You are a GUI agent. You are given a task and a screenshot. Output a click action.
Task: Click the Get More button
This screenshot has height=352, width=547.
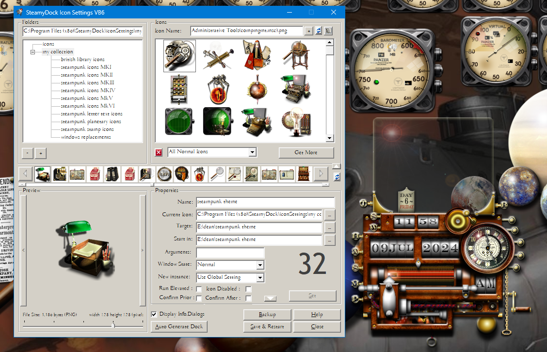[306, 152]
